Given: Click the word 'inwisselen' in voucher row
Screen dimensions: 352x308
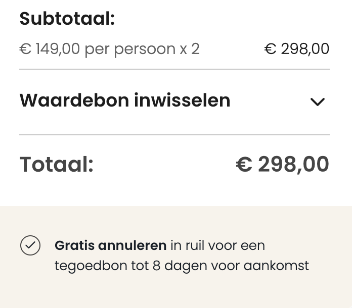Looking at the screenshot, I should click(x=182, y=100).
